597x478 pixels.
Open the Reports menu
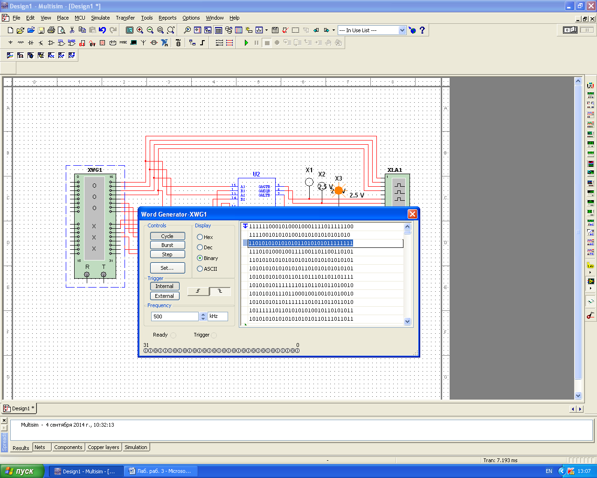pyautogui.click(x=167, y=18)
